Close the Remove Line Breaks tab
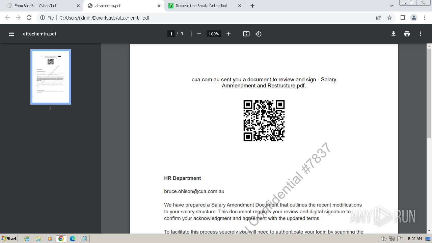Viewport: 432px width, 243px height. [240, 6]
